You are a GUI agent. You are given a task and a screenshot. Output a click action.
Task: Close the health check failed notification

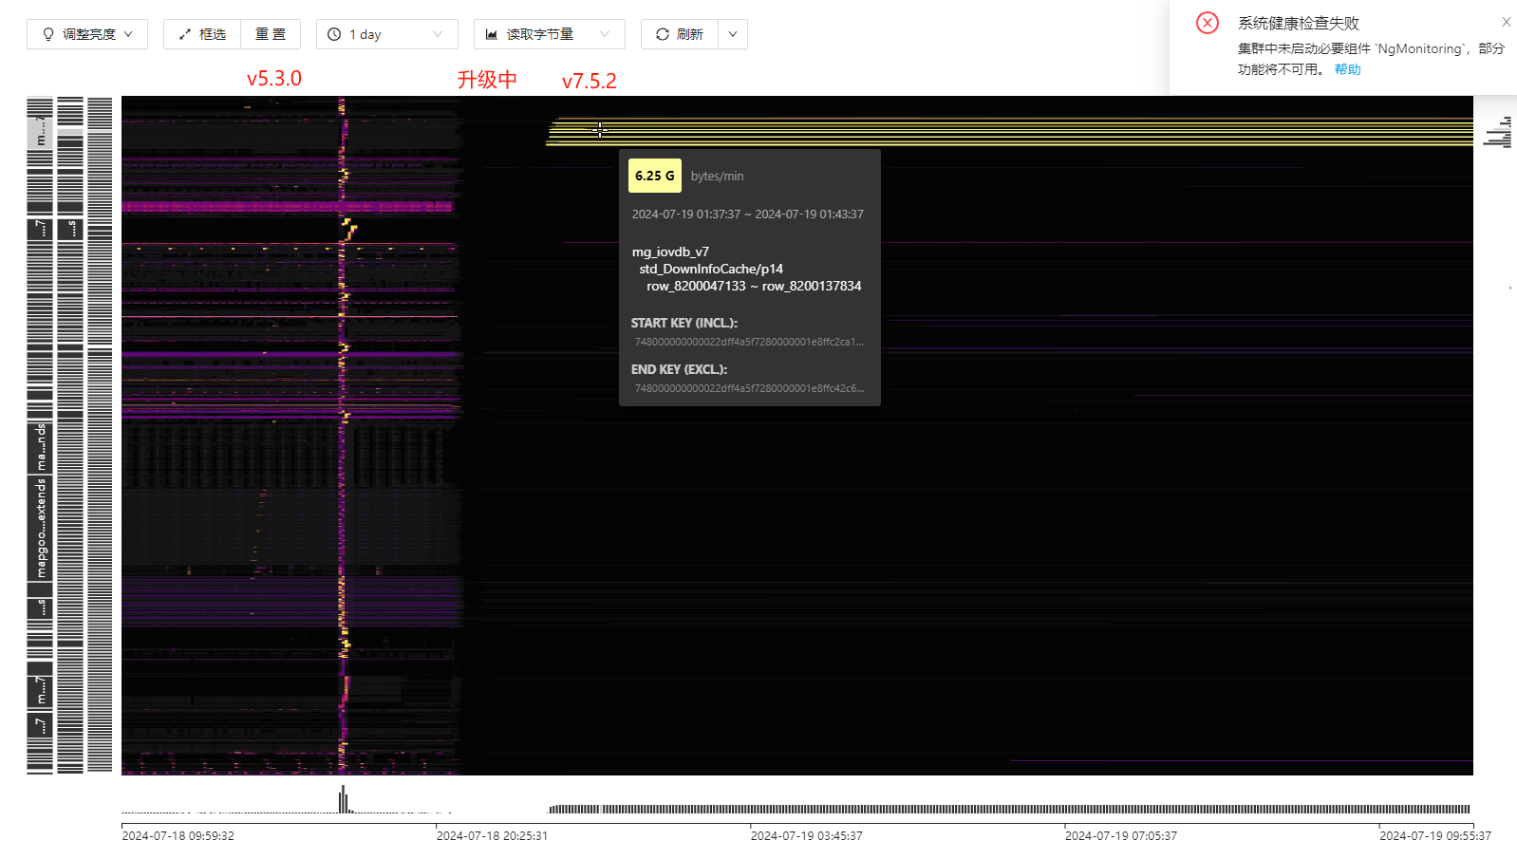(x=1506, y=22)
